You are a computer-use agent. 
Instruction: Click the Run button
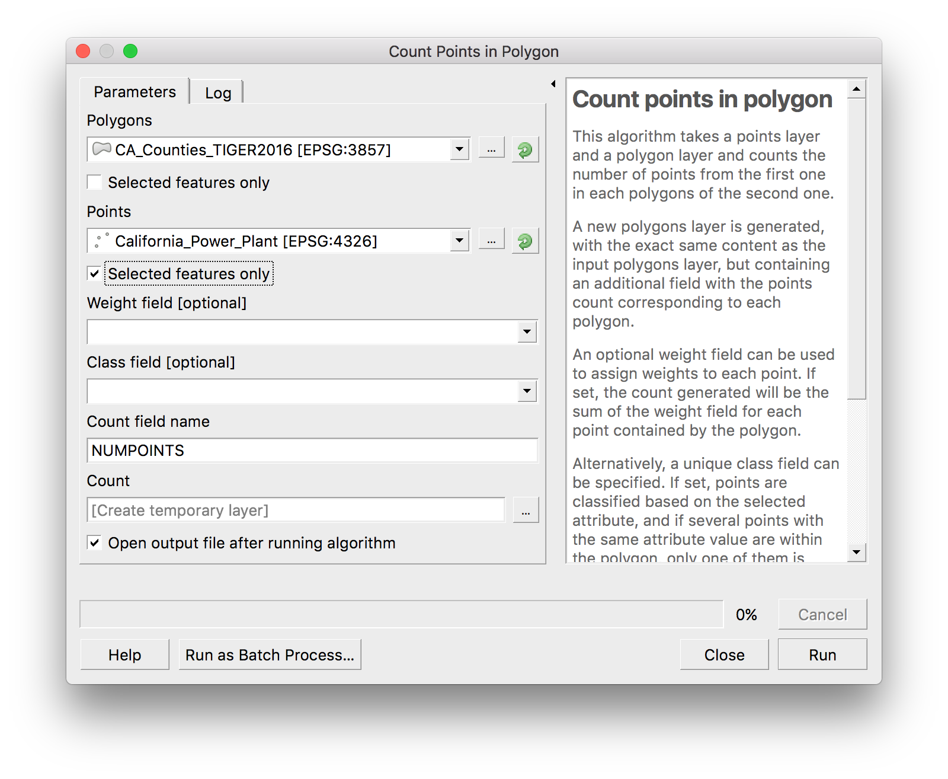822,655
